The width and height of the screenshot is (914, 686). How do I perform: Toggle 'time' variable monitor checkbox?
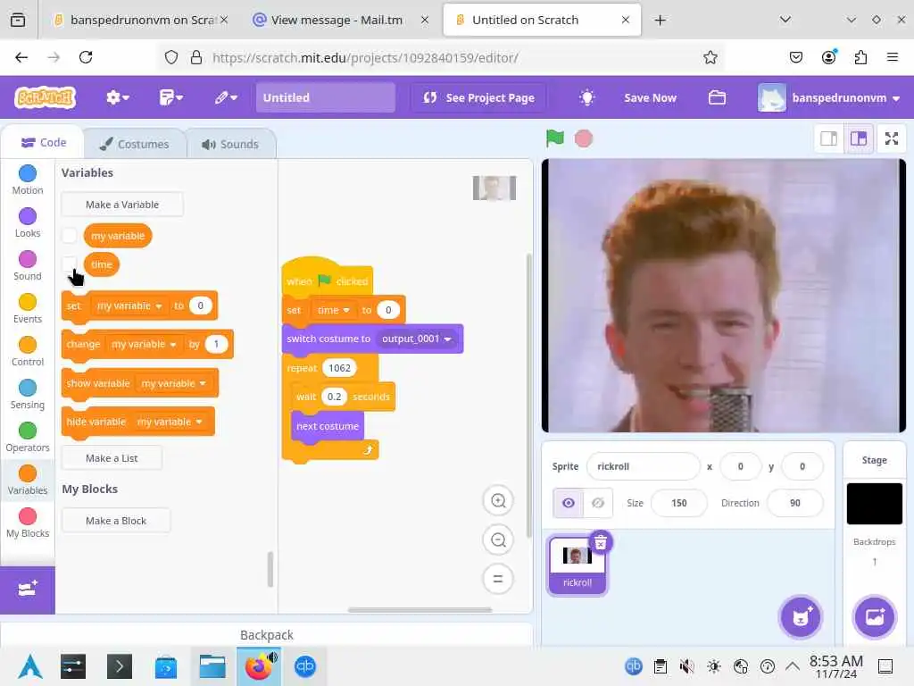tap(70, 264)
